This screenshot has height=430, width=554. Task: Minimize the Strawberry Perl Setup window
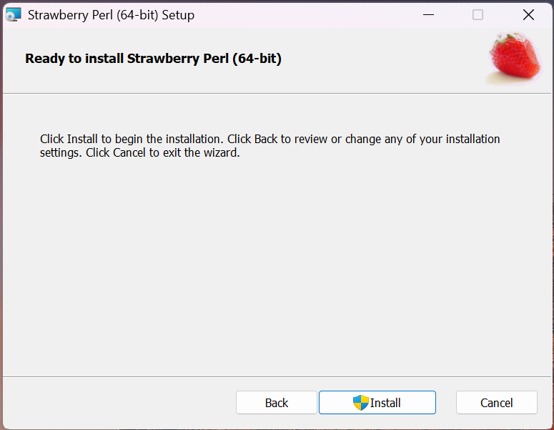coord(428,14)
